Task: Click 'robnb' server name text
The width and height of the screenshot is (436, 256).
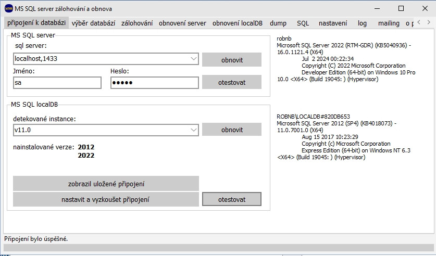Action: point(284,39)
